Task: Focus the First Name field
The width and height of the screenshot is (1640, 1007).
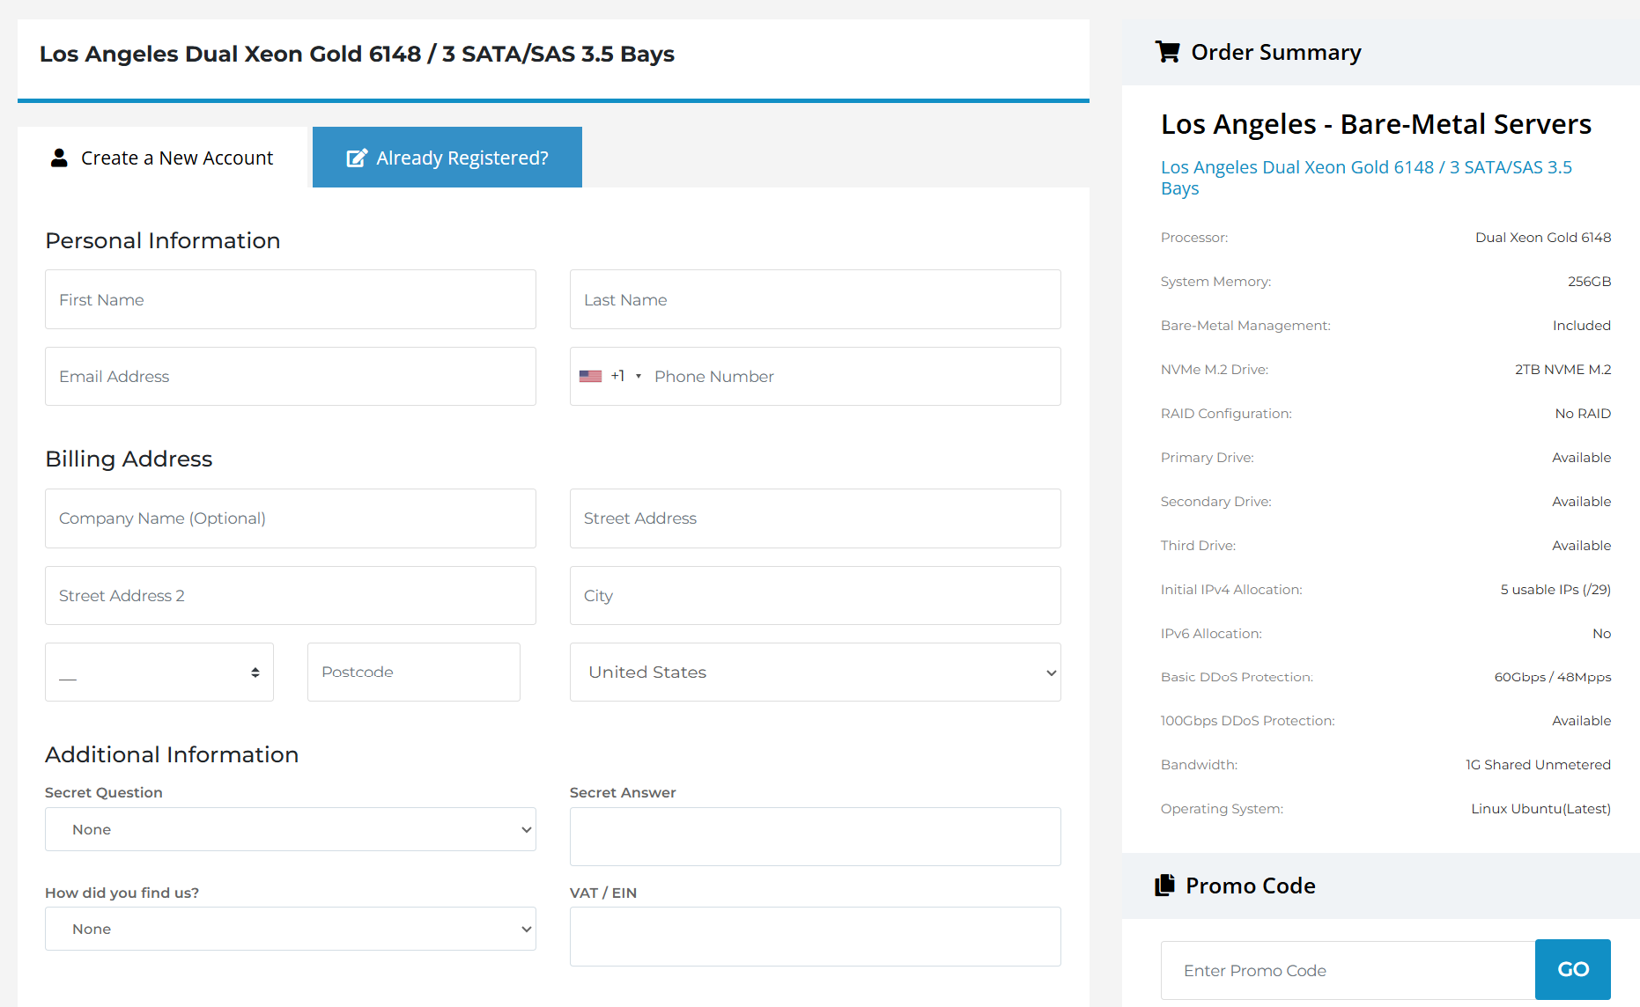Action: click(x=291, y=299)
